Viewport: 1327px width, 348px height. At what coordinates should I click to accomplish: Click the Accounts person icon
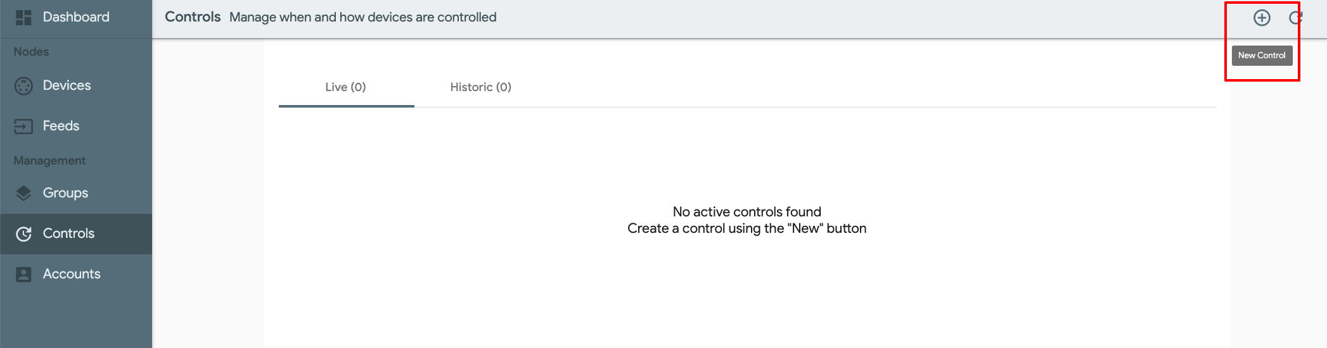tap(23, 274)
